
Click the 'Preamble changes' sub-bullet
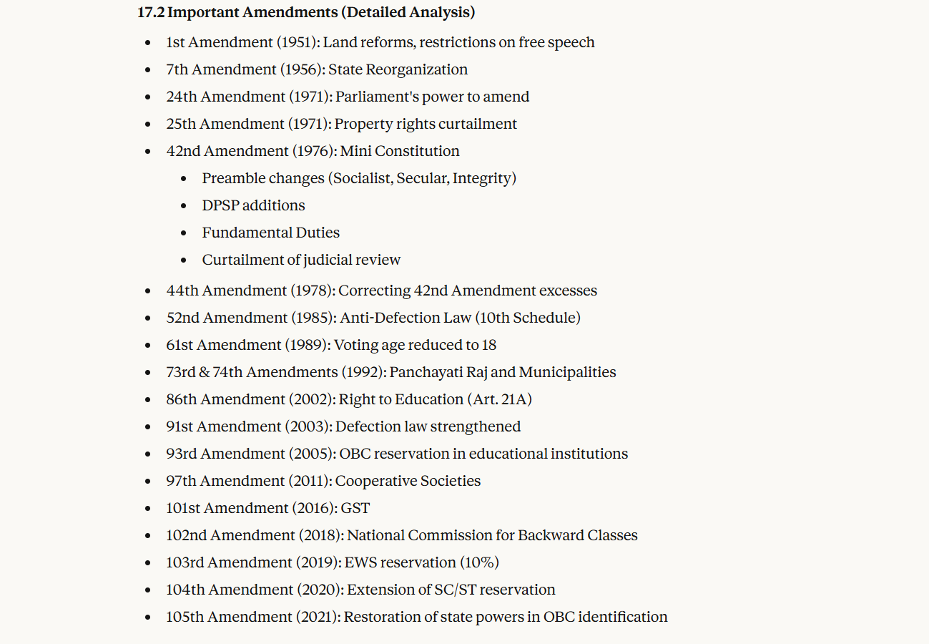[x=358, y=178]
